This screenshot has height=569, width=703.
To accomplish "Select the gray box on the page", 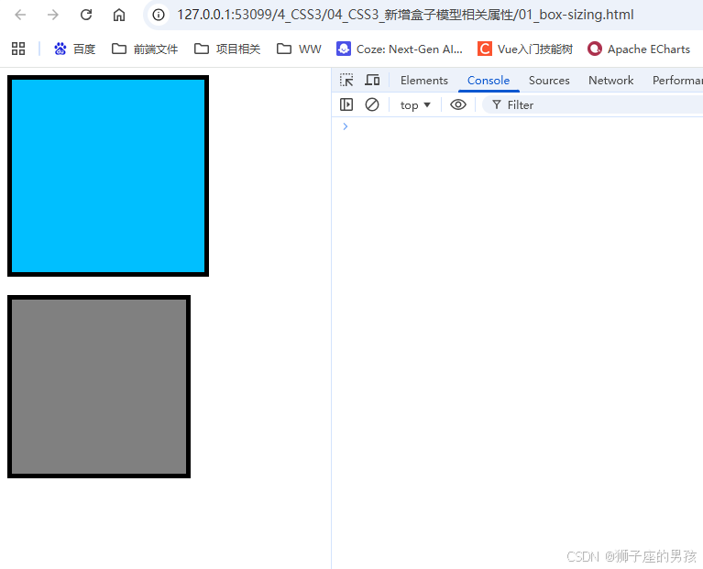I will point(99,387).
